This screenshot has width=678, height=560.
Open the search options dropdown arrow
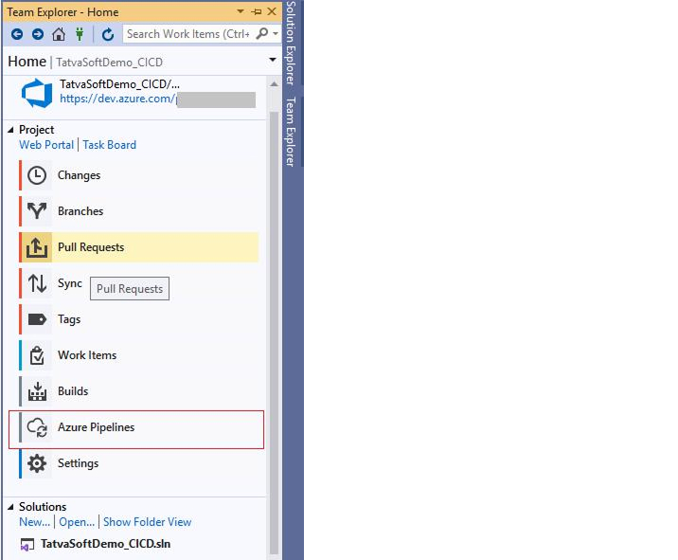coord(276,34)
